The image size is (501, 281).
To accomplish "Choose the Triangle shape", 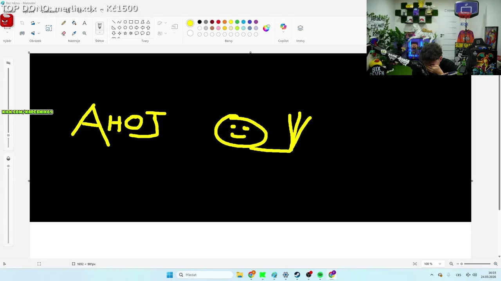I will pyautogui.click(x=148, y=22).
